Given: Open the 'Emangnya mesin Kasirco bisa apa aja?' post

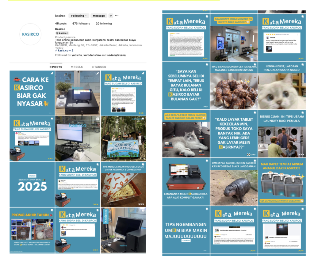Looking at the screenshot, I should coord(186,182).
